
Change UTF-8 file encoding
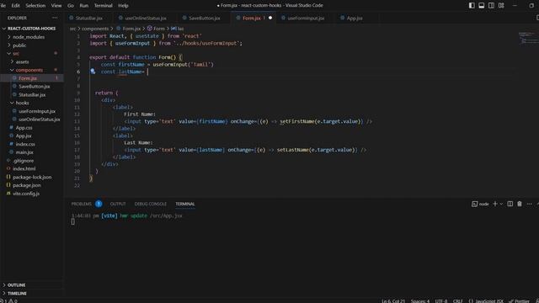click(x=441, y=301)
